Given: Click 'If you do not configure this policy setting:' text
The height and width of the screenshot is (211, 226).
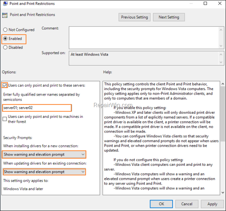Looking at the screenshot, I should (x=148, y=160).
